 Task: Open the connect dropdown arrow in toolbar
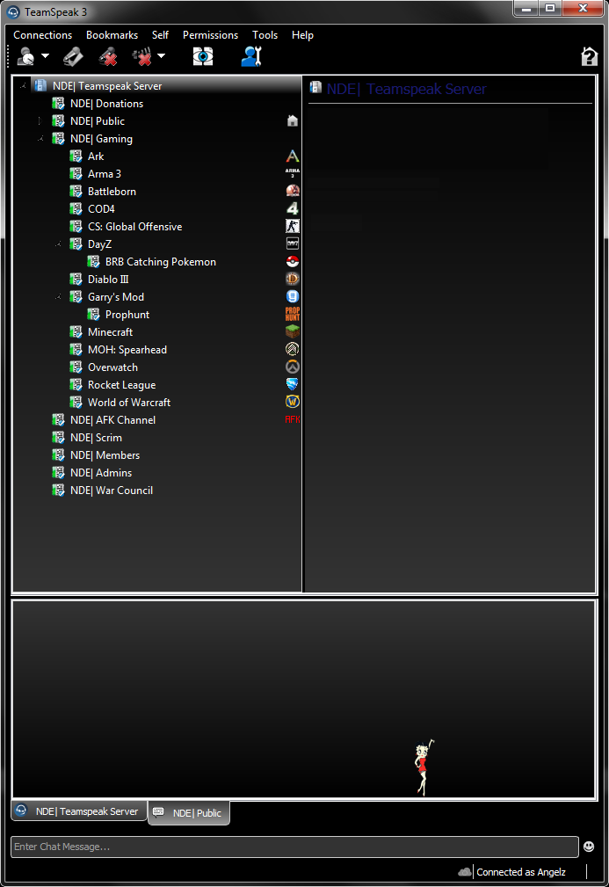point(45,55)
